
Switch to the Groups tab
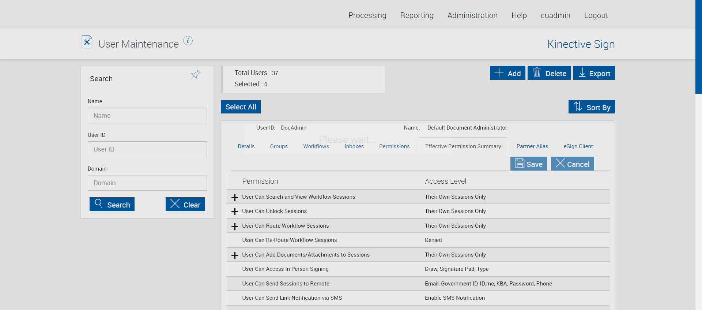pos(279,146)
